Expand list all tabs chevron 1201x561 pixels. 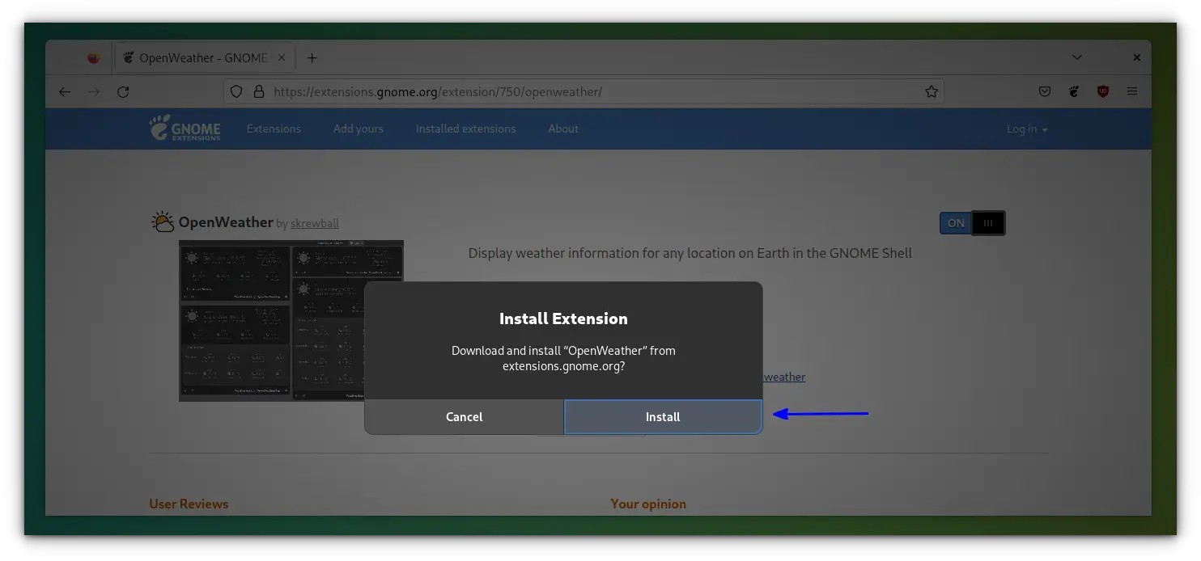pyautogui.click(x=1077, y=58)
